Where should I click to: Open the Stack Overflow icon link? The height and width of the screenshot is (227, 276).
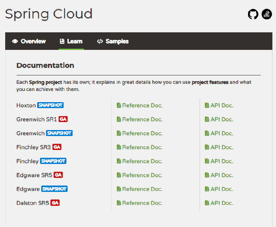(267, 14)
